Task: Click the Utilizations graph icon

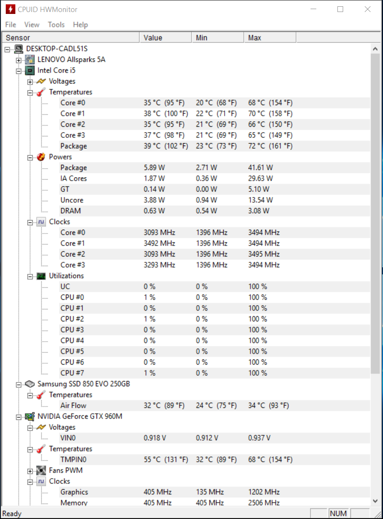Action: point(41,276)
